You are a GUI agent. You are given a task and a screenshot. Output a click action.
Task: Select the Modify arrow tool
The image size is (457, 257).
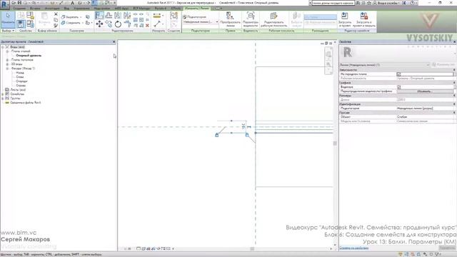8,19
